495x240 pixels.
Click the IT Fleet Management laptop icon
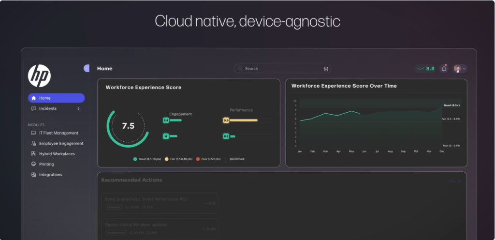(x=33, y=133)
